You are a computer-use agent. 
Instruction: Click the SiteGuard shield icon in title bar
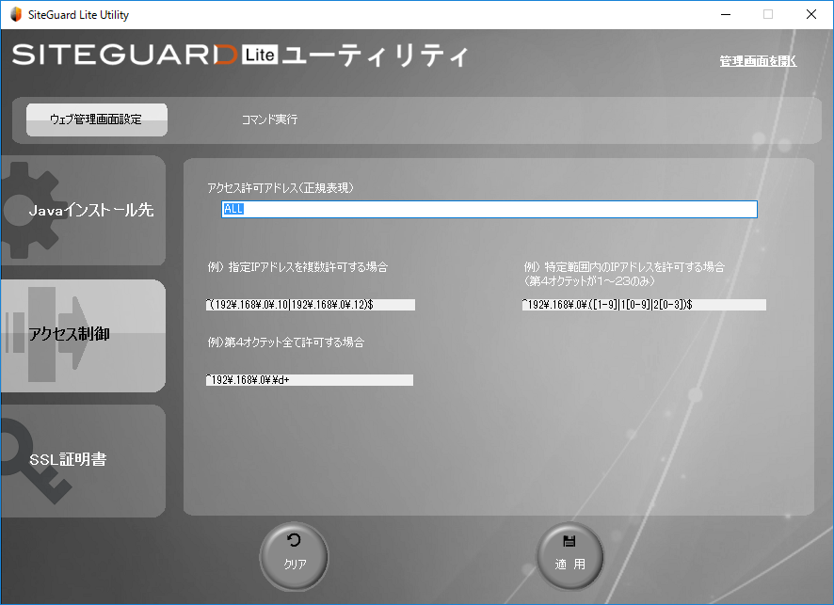tap(16, 14)
